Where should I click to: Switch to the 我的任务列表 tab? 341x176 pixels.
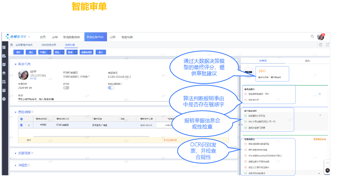(49, 45)
